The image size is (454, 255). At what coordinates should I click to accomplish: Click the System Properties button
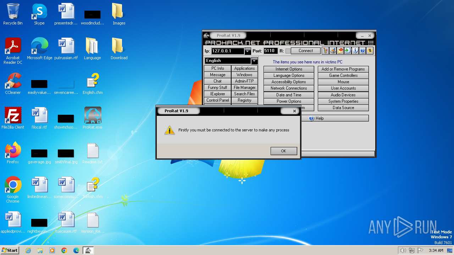pyautogui.click(x=343, y=102)
